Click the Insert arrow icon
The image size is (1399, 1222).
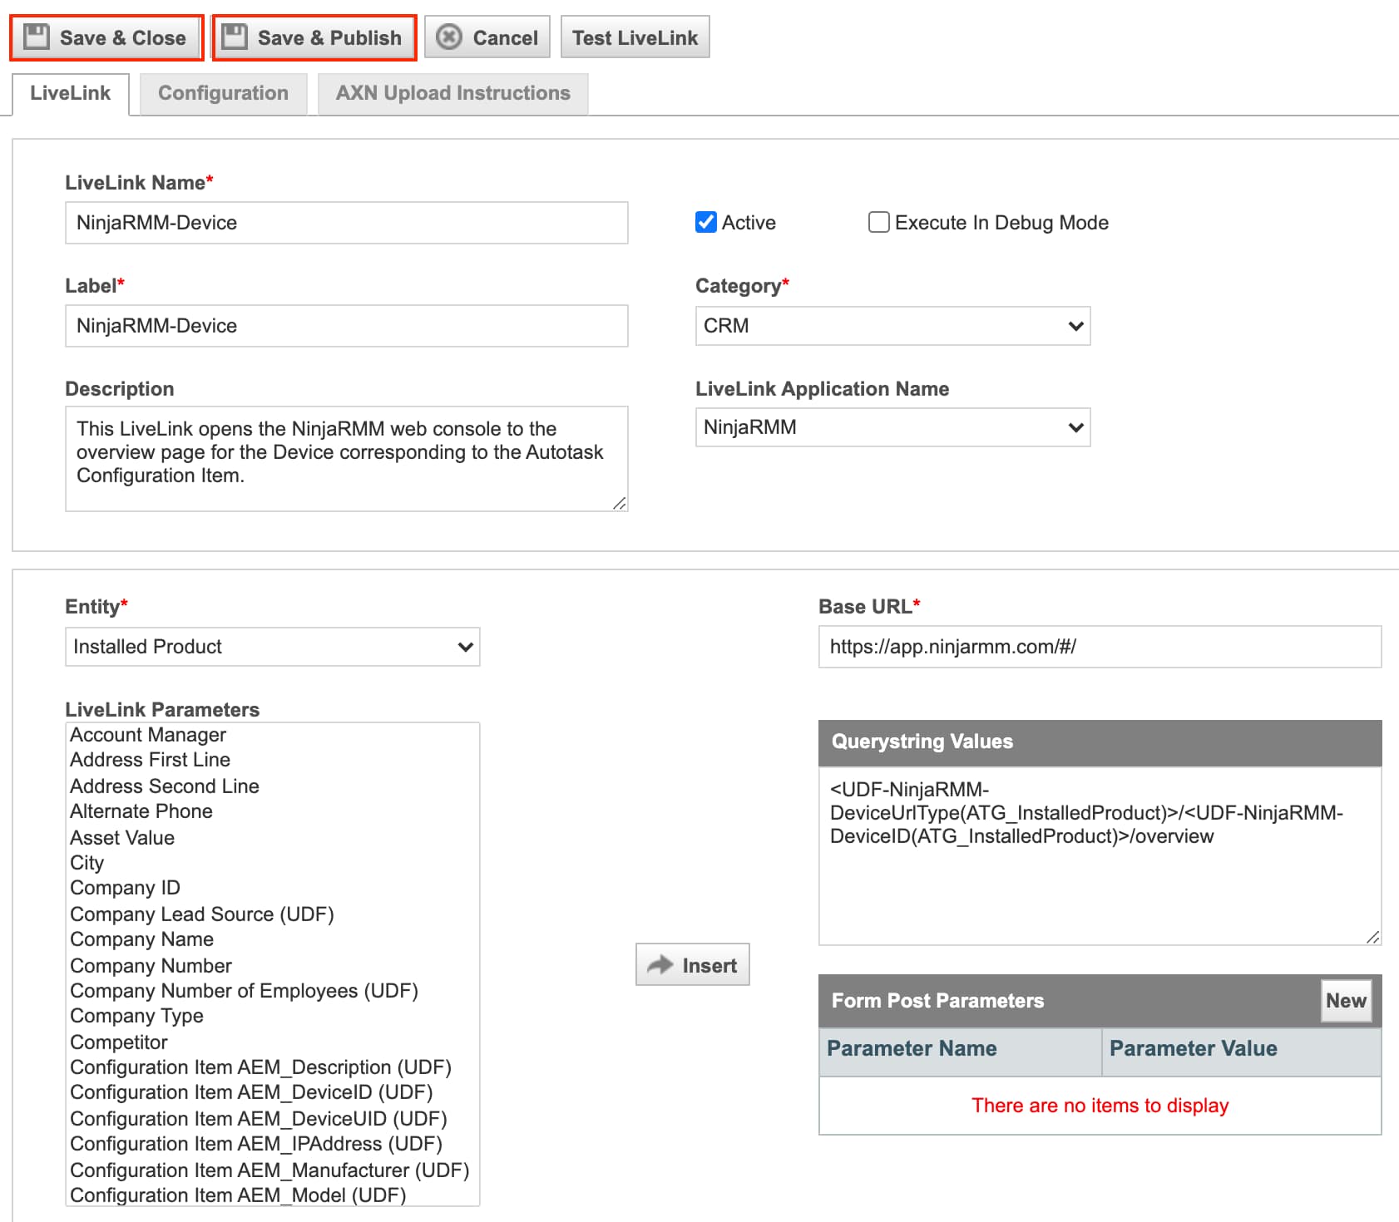click(x=660, y=964)
